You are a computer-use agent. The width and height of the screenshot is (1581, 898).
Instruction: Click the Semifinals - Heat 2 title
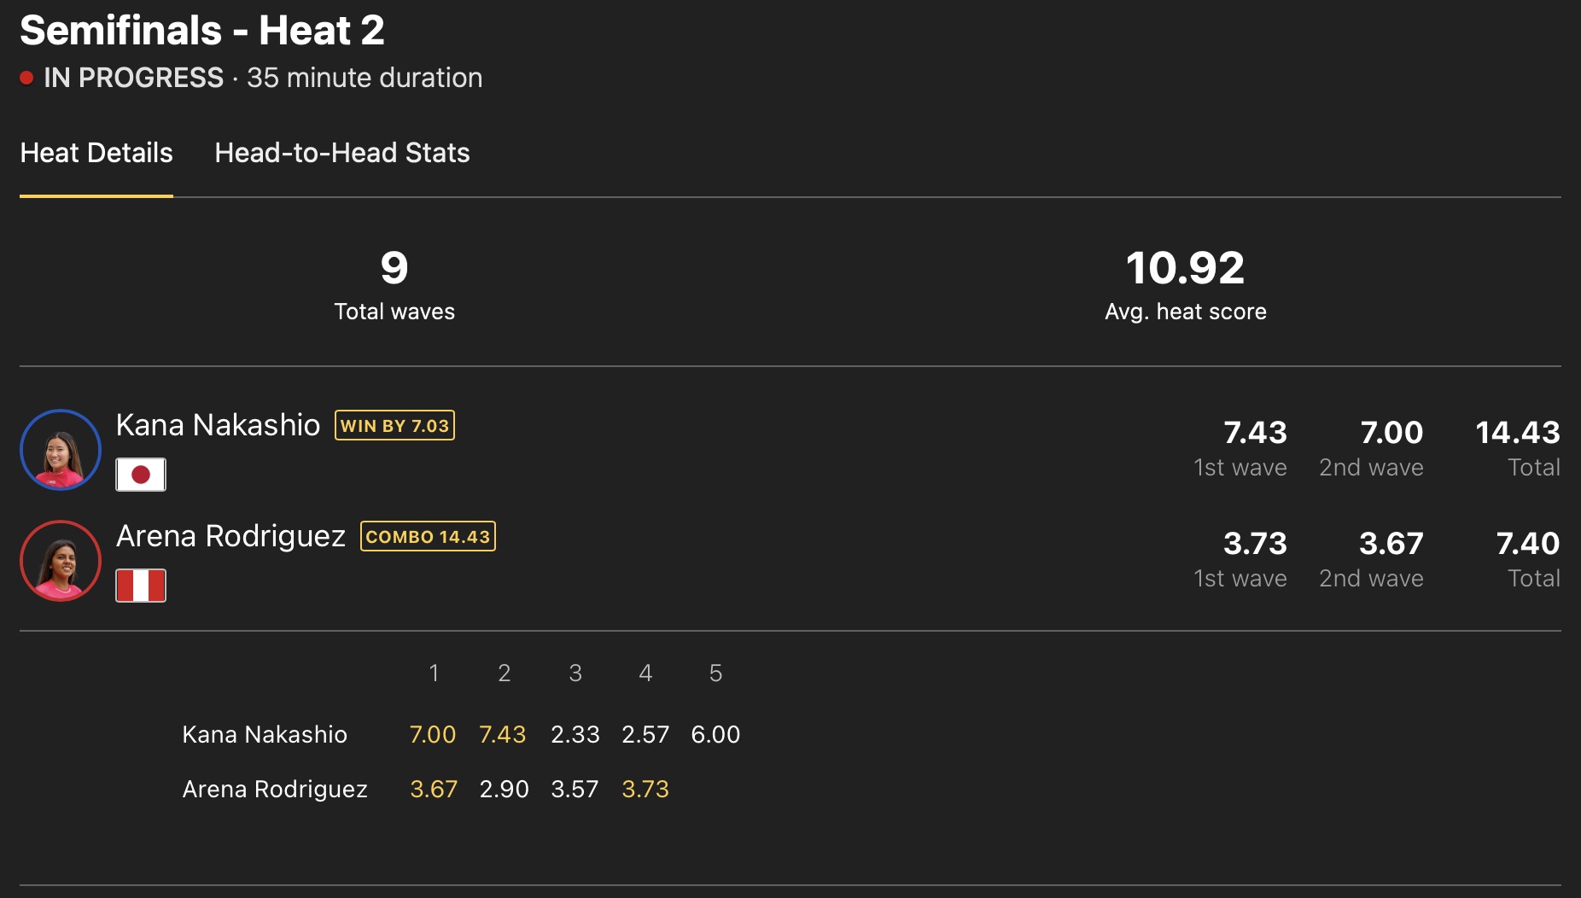pyautogui.click(x=202, y=31)
